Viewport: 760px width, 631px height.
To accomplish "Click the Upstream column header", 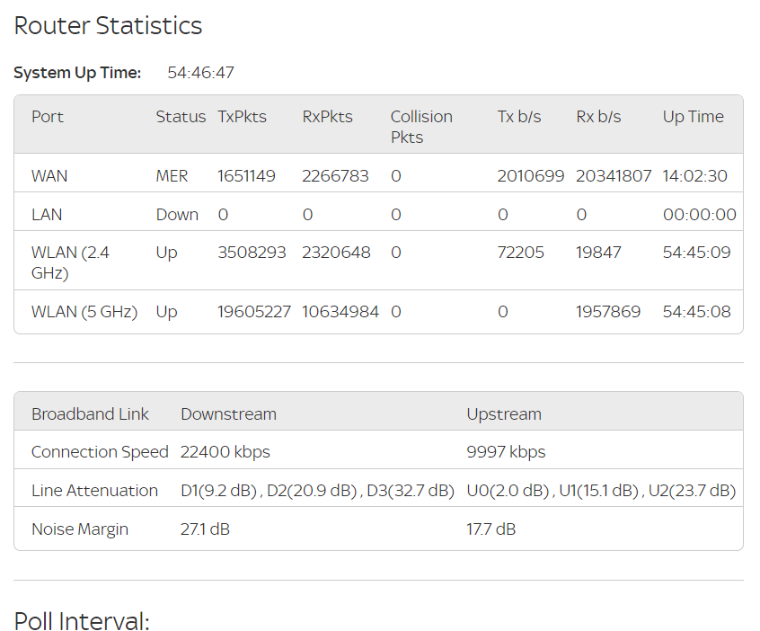I will pos(503,413).
